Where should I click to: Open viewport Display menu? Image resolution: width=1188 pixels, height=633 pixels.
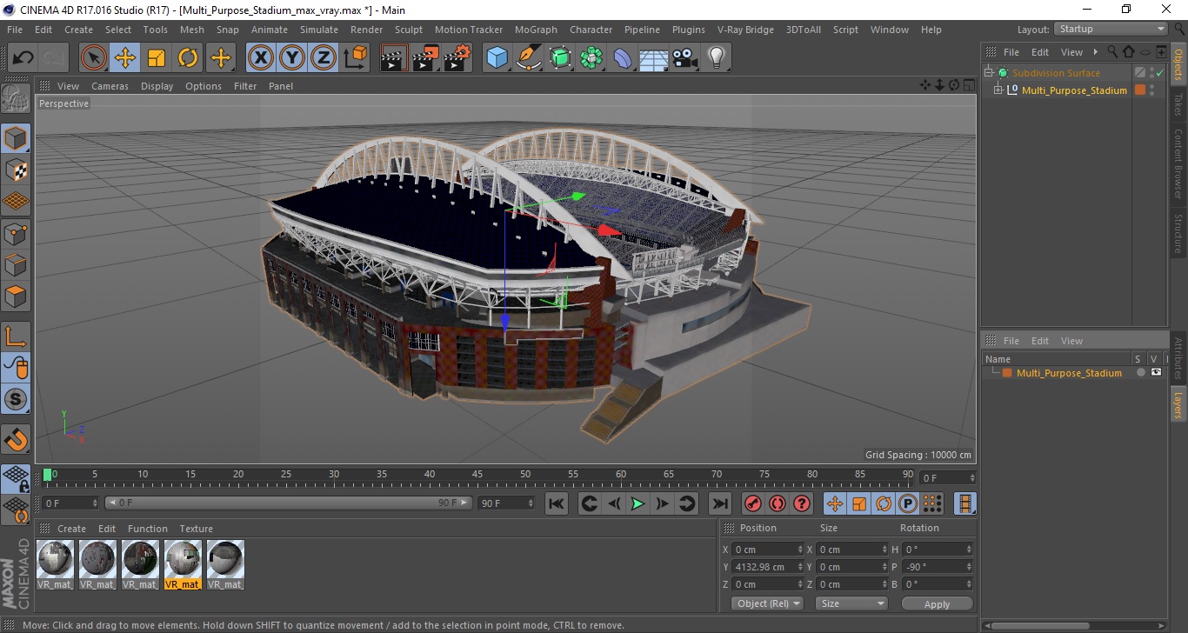157,86
